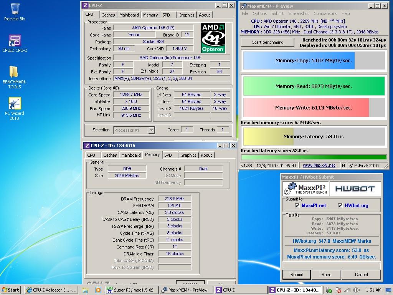Select Graphics tab in CPU-Z ID 1344016 window

[x=188, y=155]
